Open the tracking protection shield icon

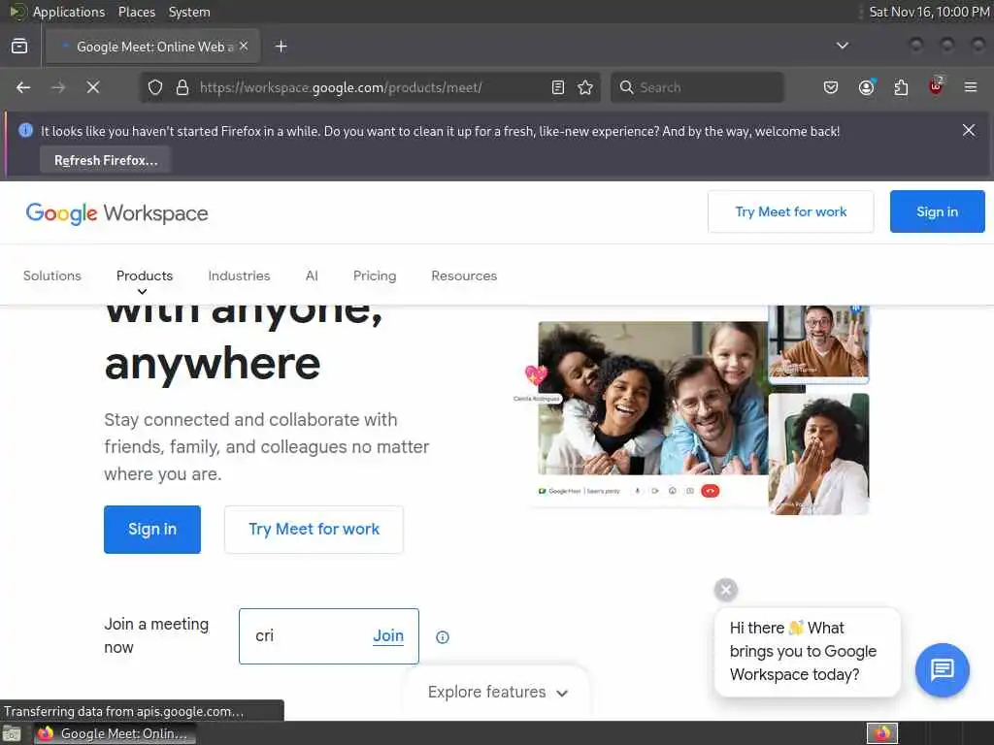click(155, 87)
